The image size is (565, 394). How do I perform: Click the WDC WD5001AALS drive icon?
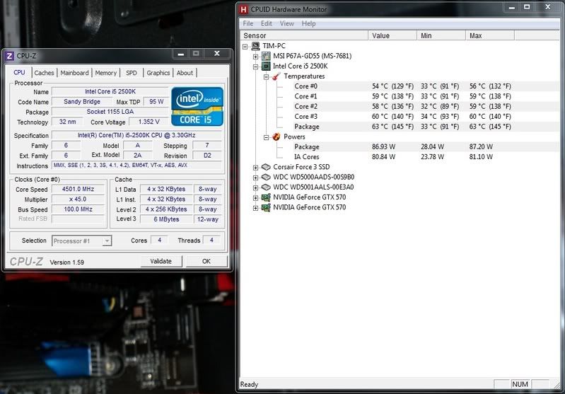(266, 187)
